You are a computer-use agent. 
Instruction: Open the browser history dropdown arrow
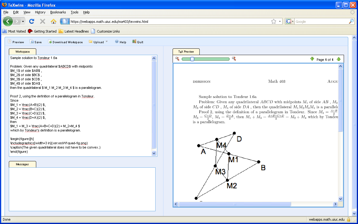(23, 22)
